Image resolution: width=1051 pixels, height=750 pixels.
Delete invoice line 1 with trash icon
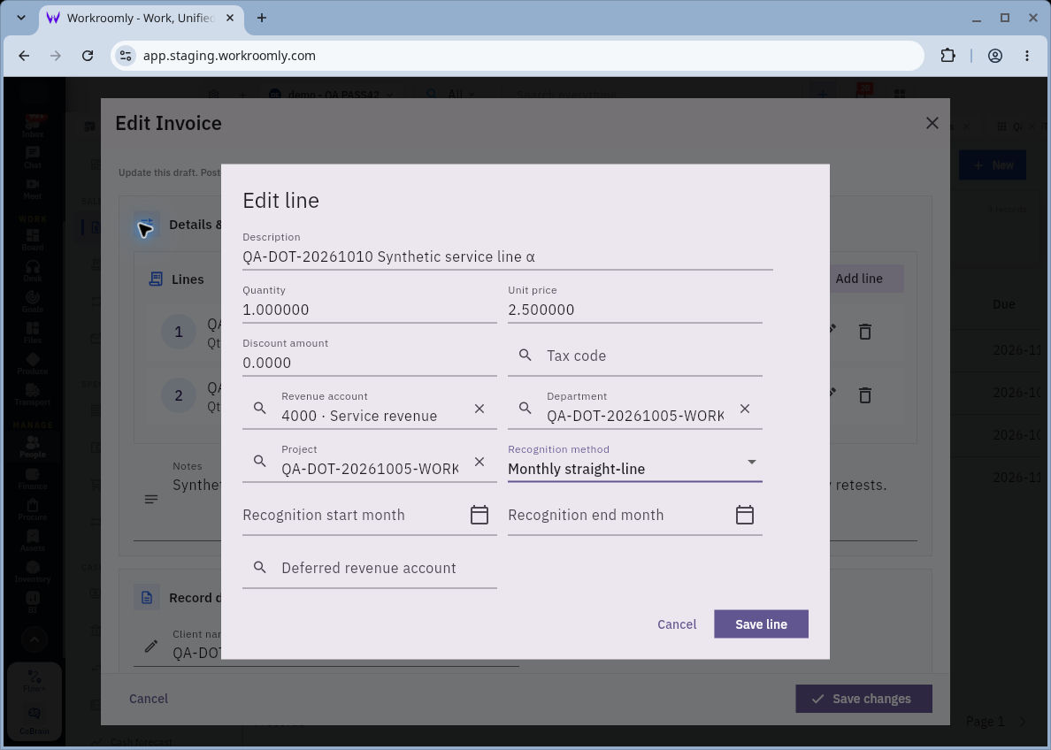point(865,332)
